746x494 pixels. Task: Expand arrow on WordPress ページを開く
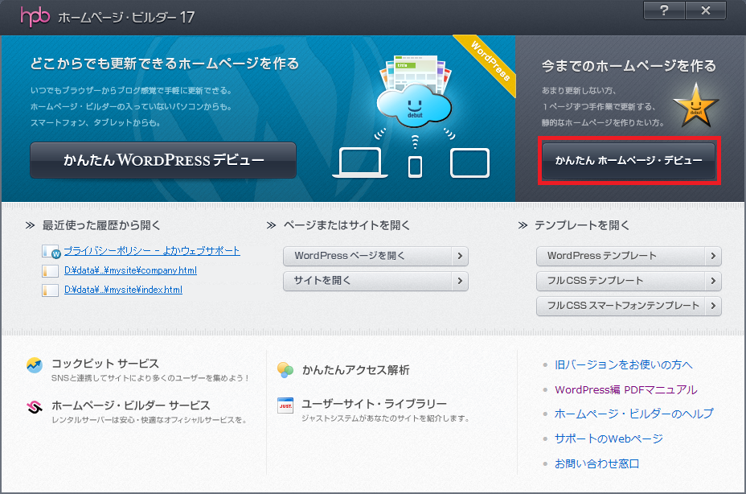coord(460,256)
